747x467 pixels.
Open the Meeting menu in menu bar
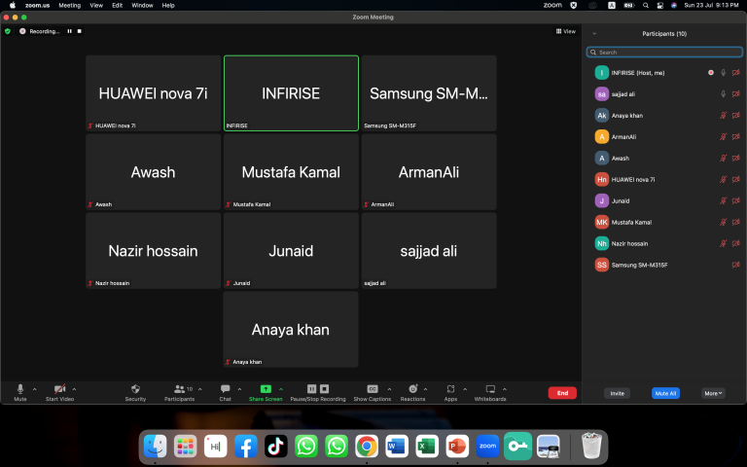[x=70, y=5]
